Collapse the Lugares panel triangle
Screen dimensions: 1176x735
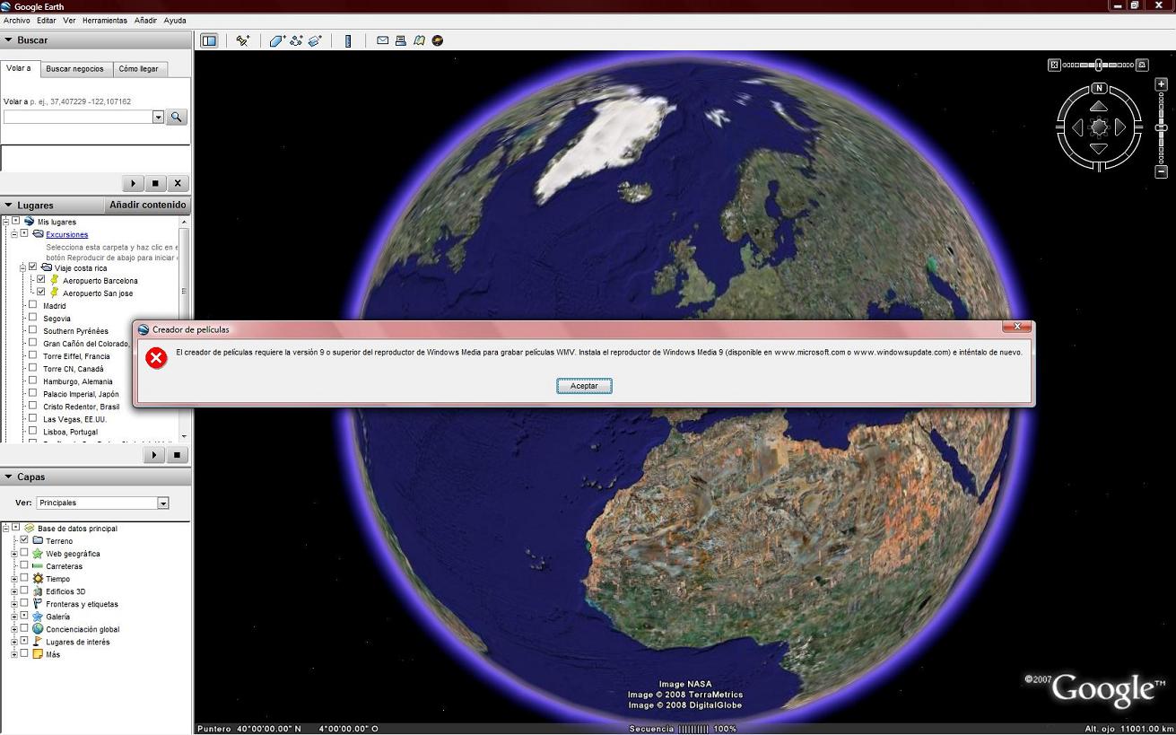click(8, 205)
